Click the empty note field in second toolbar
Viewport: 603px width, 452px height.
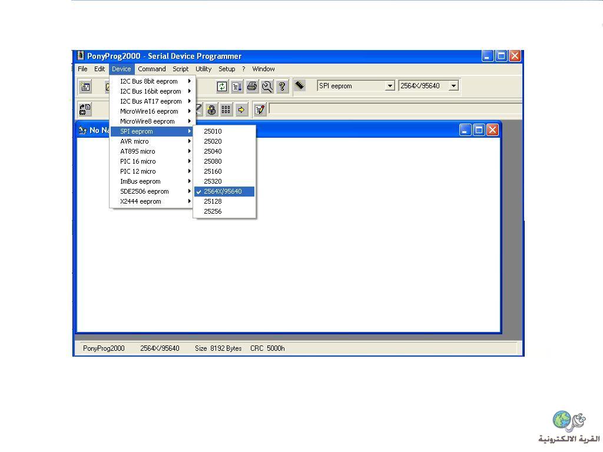[x=395, y=109]
